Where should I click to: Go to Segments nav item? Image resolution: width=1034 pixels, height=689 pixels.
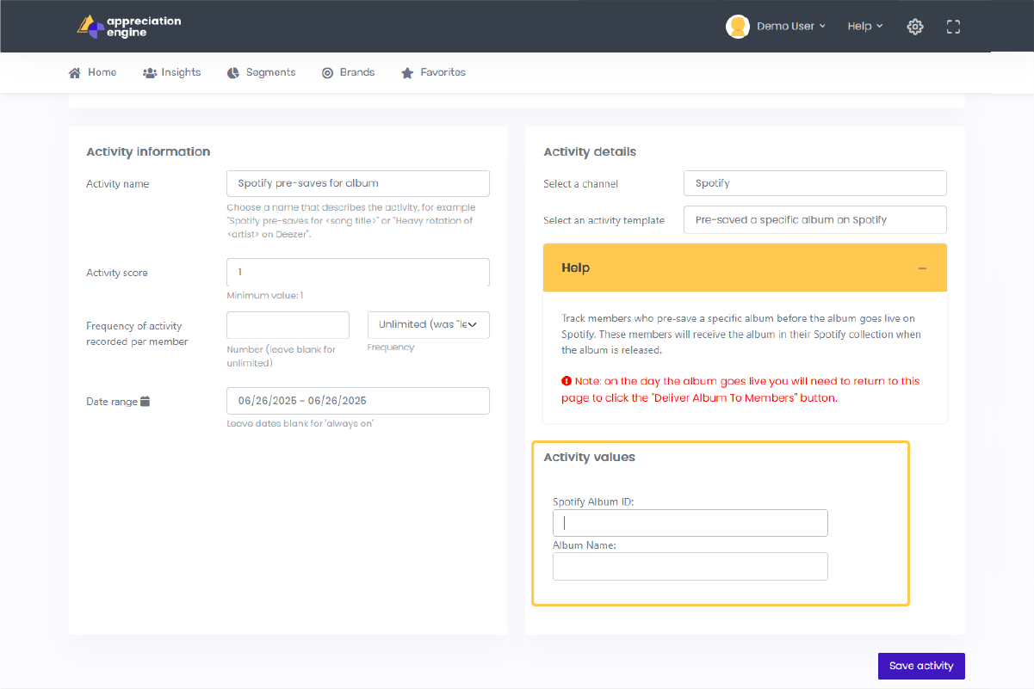click(x=262, y=73)
